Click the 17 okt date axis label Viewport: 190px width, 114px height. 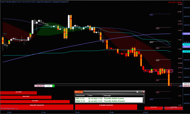[43, 112]
